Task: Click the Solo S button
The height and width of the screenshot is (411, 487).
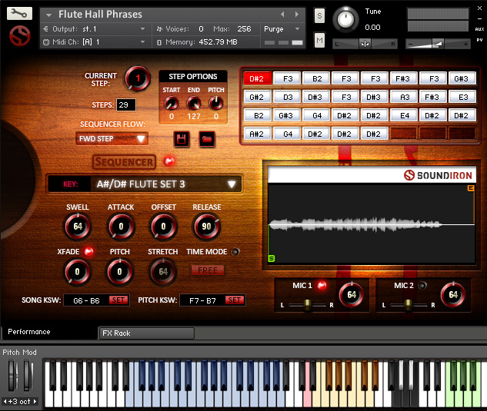Action: [319, 15]
